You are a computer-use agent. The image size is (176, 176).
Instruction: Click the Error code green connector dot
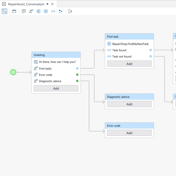[x=77, y=75]
